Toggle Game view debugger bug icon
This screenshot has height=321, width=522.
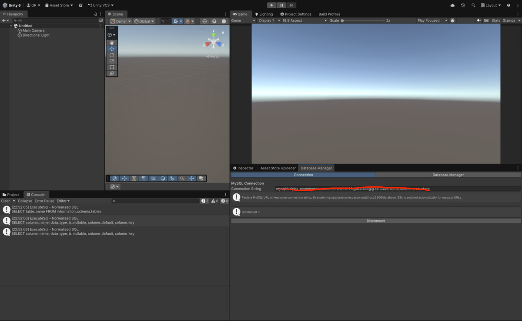(452, 20)
